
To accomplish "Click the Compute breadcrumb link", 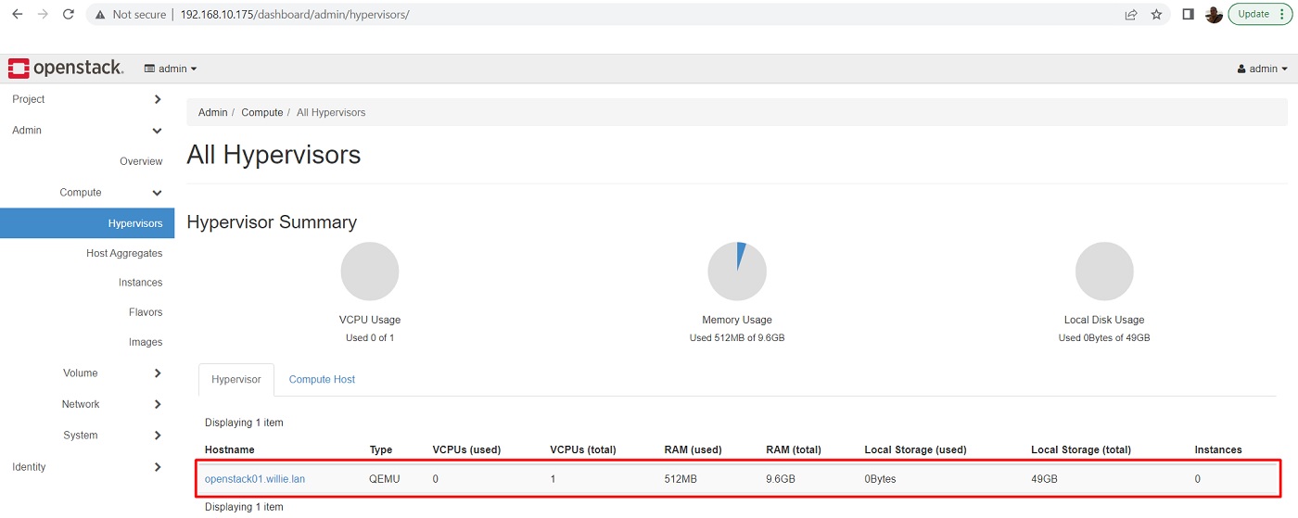I will pyautogui.click(x=261, y=112).
